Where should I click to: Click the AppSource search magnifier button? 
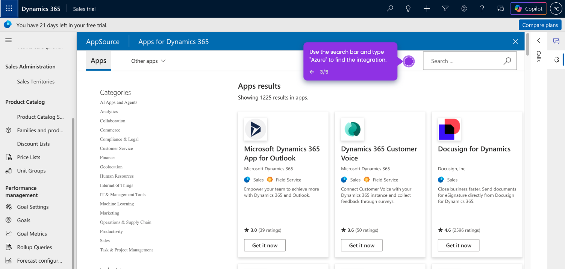507,61
